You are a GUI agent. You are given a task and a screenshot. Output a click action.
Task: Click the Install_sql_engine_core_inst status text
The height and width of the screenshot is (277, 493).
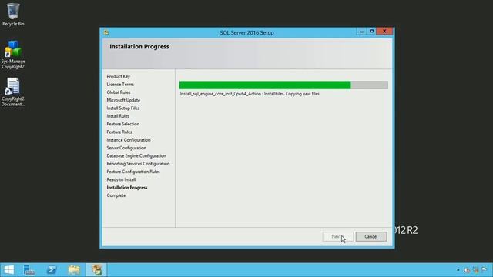(x=250, y=94)
